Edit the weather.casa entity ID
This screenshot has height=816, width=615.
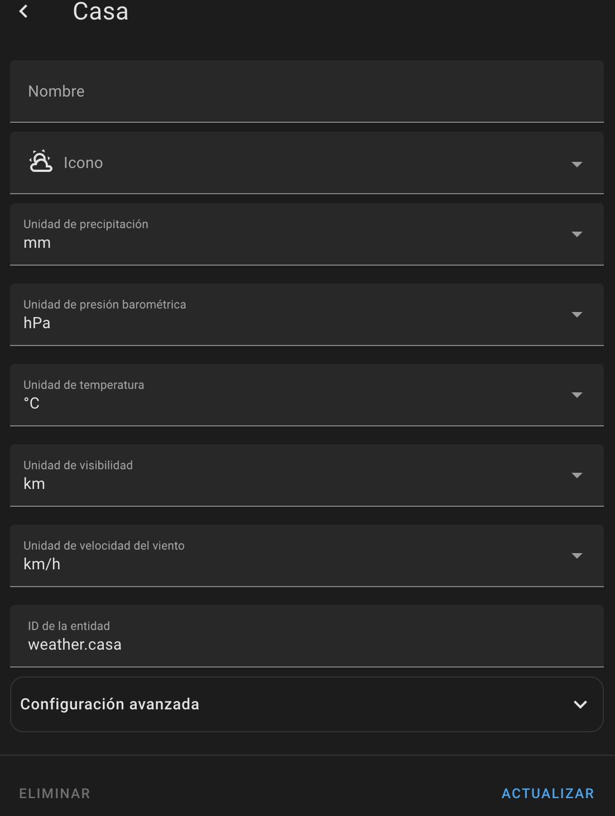point(75,644)
